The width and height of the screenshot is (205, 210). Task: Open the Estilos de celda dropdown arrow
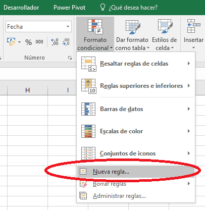coord(172,48)
